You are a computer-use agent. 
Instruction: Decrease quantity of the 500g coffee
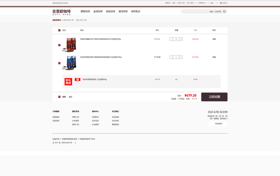click(171, 39)
